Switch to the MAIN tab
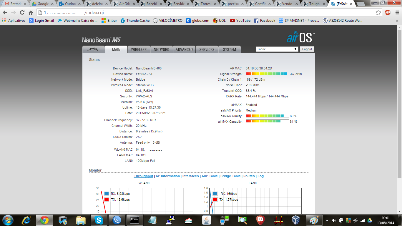Image resolution: width=402 pixels, height=226 pixels. tap(116, 49)
